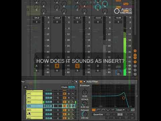Toggle the Auto Filter device activator
Image resolution: width=161 pixels, height=121 pixels.
tap(81, 82)
